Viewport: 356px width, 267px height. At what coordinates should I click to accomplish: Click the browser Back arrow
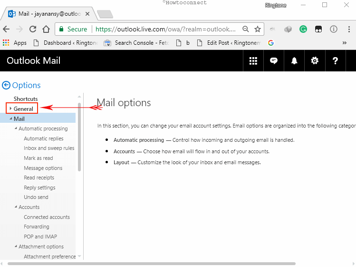6,29
